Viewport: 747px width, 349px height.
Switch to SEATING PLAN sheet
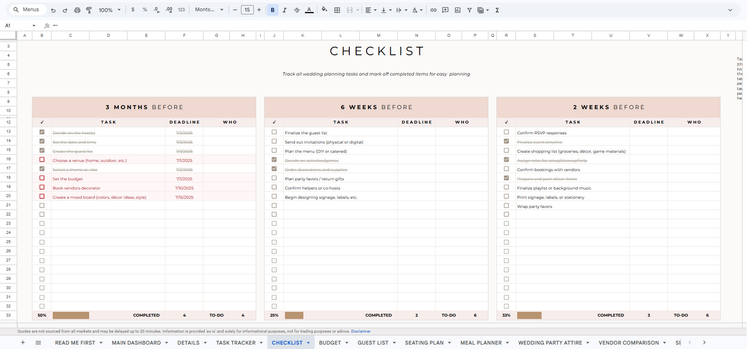click(424, 343)
